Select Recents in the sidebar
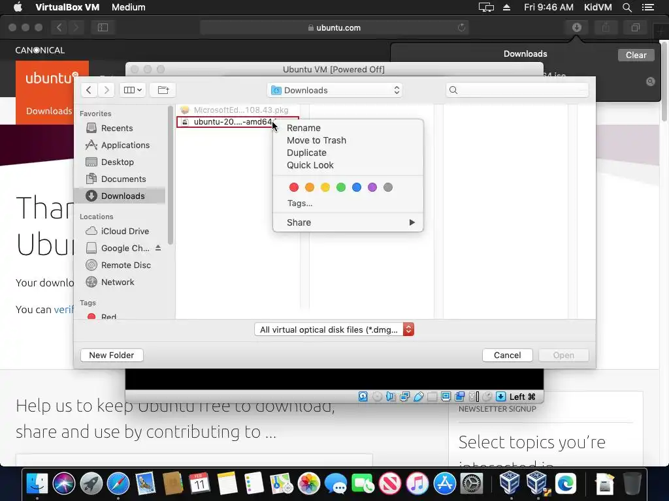 tap(120, 129)
